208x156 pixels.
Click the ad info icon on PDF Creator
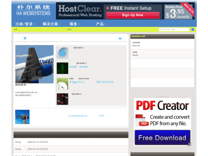[x=190, y=144]
